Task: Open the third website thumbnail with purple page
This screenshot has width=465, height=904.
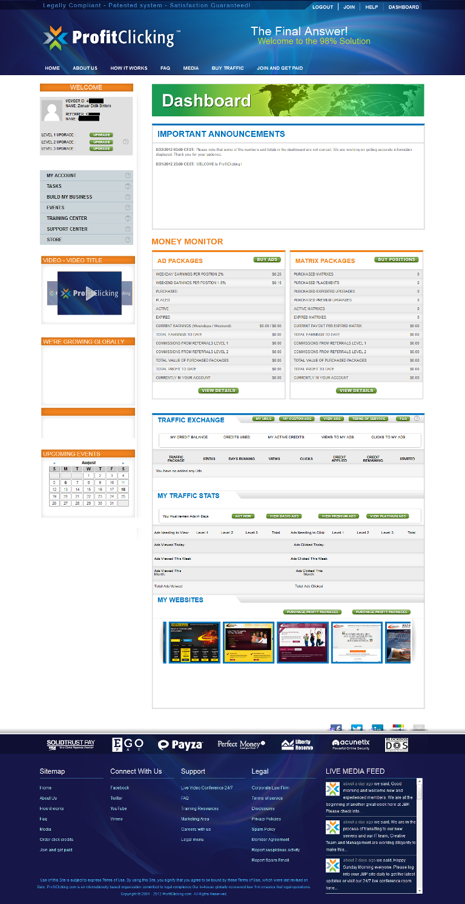Action: [x=302, y=642]
